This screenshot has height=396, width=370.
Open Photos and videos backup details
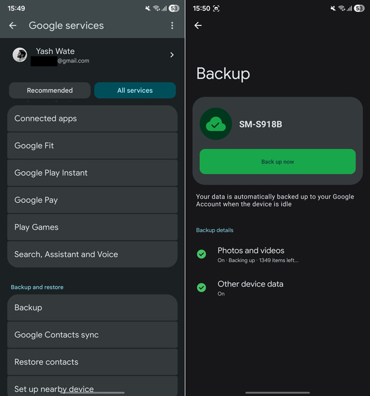pos(277,255)
